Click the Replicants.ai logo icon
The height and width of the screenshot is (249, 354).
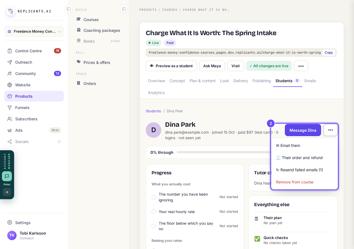pos(11,11)
